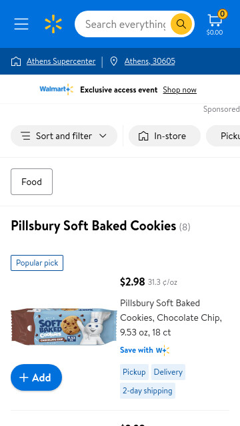Select the Food category chip
Image resolution: width=240 pixels, height=426 pixels.
pyautogui.click(x=31, y=182)
